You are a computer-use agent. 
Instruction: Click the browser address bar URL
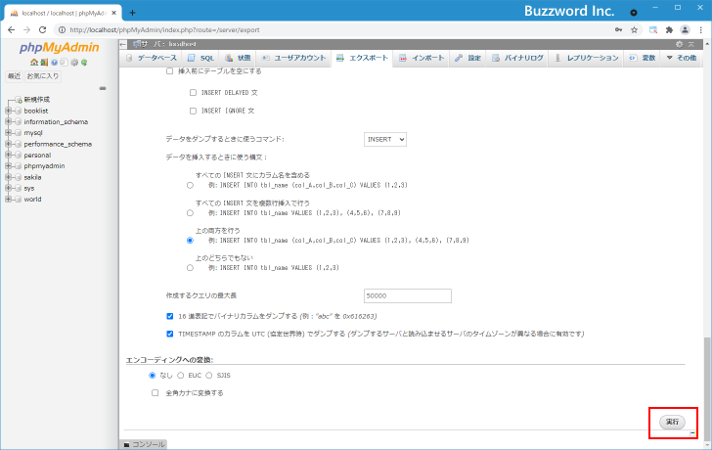pyautogui.click(x=164, y=30)
